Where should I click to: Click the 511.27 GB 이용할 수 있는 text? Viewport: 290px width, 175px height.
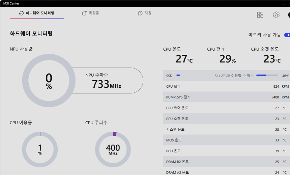(x=234, y=76)
